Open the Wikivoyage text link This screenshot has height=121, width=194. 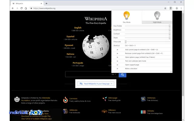[112, 98]
